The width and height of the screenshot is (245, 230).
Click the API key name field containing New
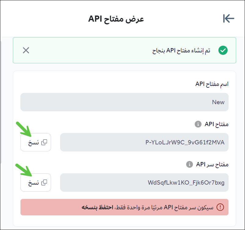click(124, 102)
